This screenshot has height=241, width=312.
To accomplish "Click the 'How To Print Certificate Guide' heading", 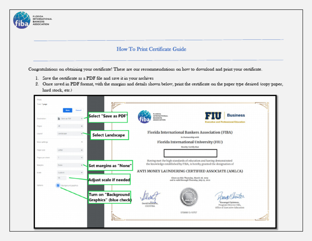I will click(152, 49).
